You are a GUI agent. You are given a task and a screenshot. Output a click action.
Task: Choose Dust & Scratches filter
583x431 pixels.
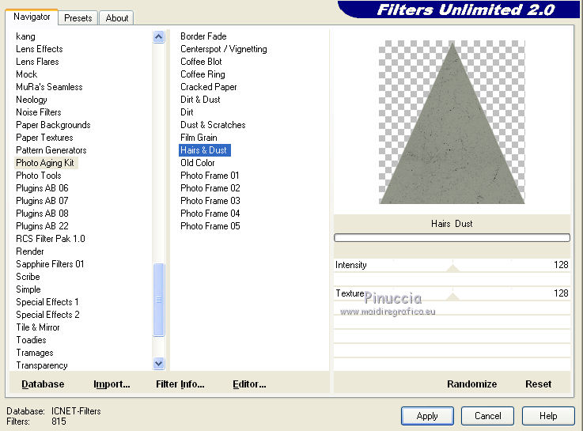tap(213, 125)
